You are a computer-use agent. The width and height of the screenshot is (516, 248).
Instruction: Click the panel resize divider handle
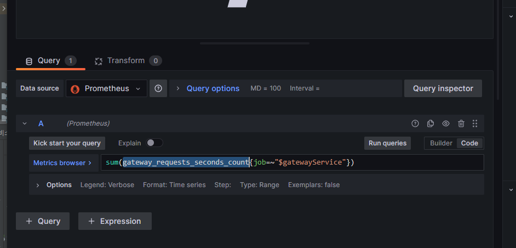coord(254,43)
